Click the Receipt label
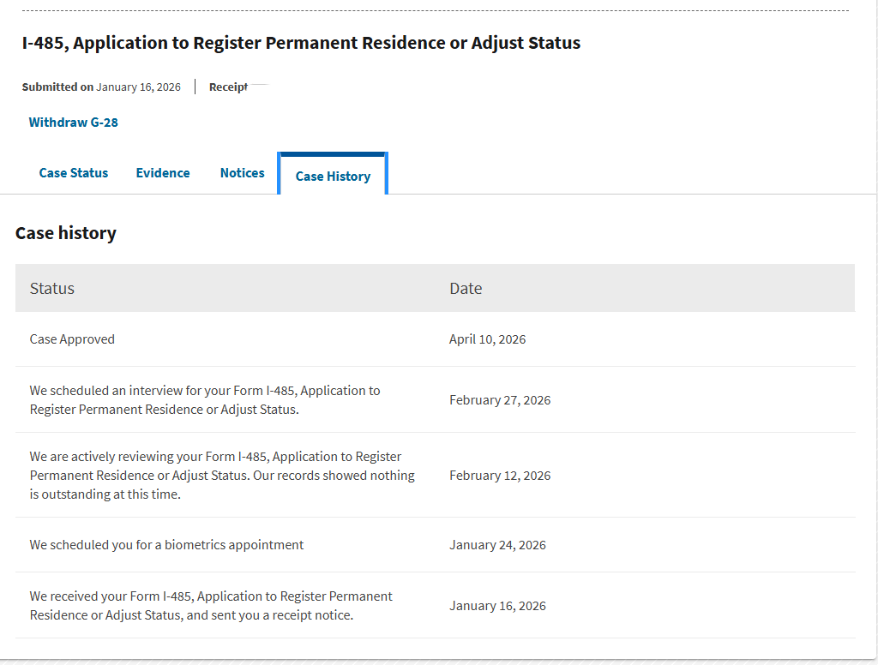Viewport: 878px width, 665px height. click(228, 87)
